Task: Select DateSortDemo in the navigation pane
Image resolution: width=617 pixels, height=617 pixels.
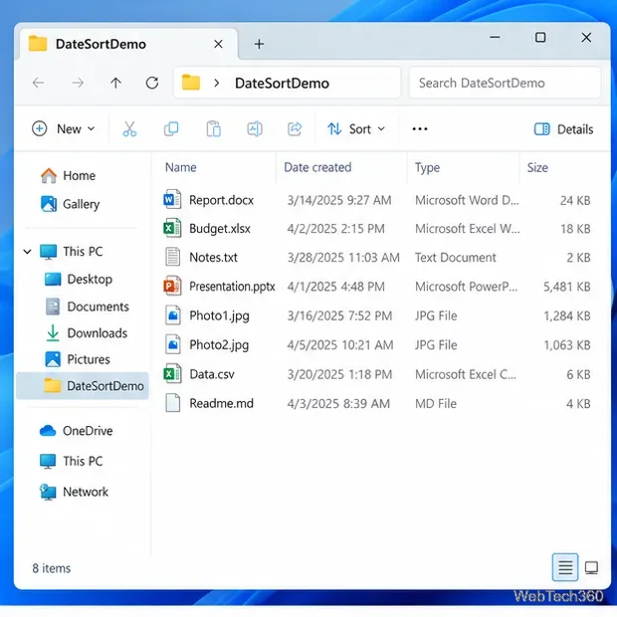Action: [83, 386]
